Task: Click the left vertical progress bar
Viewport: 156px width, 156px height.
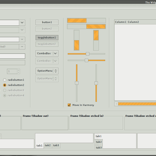Action: [76, 40]
